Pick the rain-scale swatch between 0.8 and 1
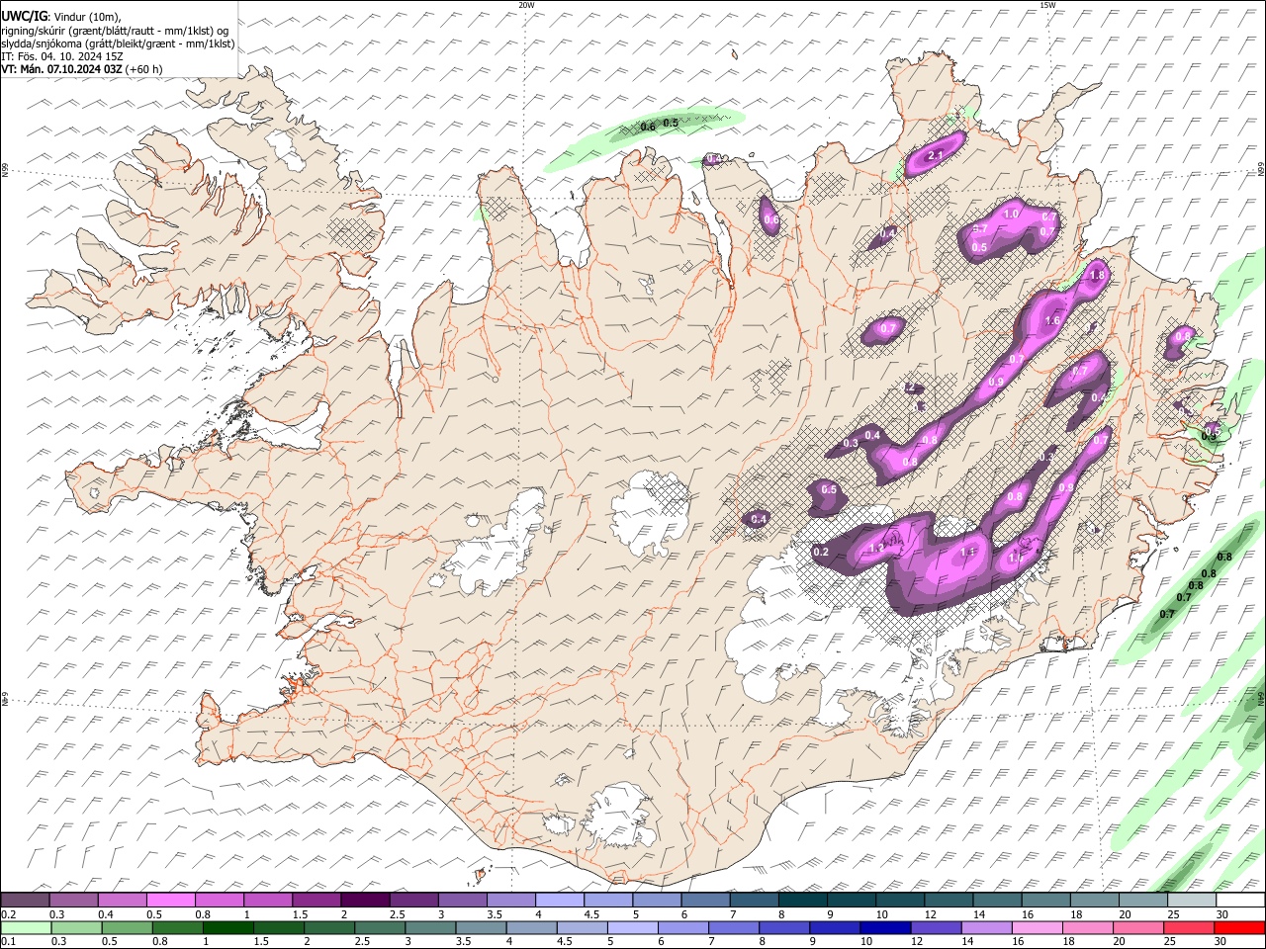The image size is (1266, 949). [177, 927]
